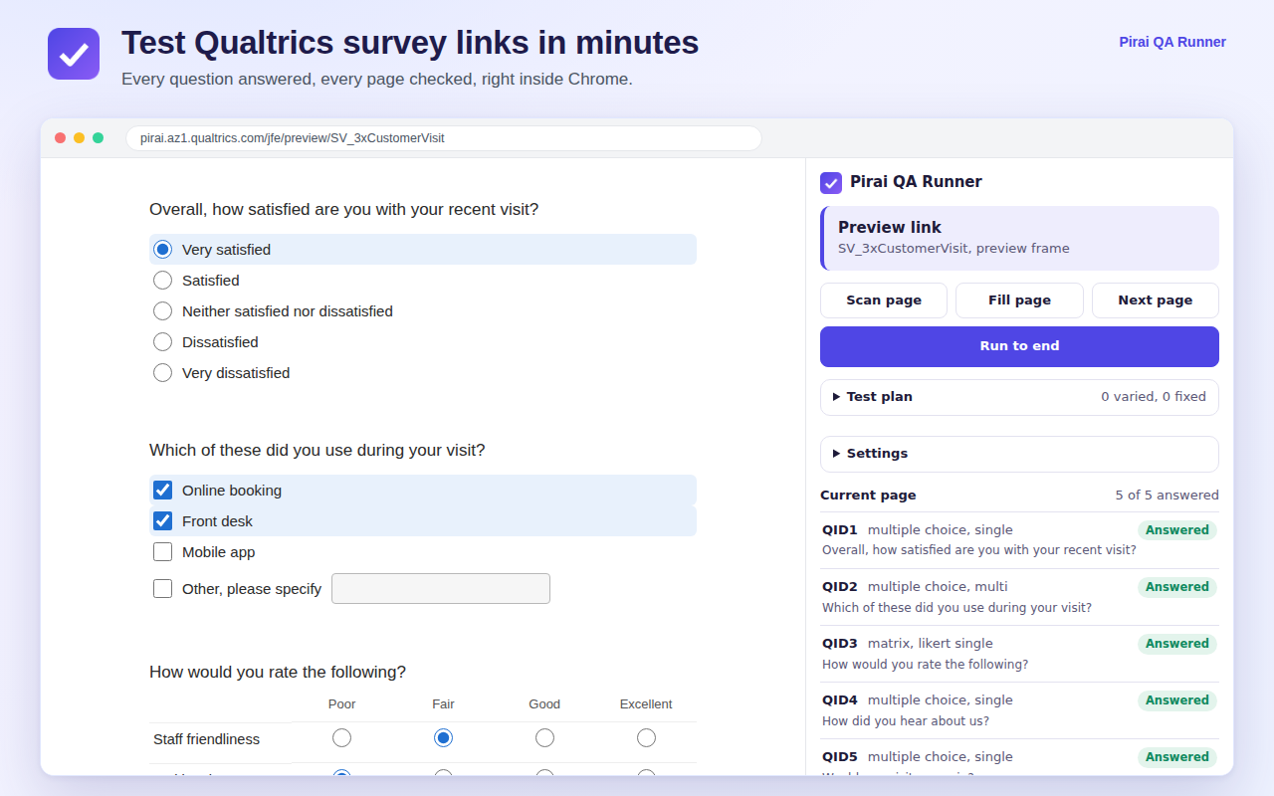
Task: Click the Good column header
Action: coord(544,704)
